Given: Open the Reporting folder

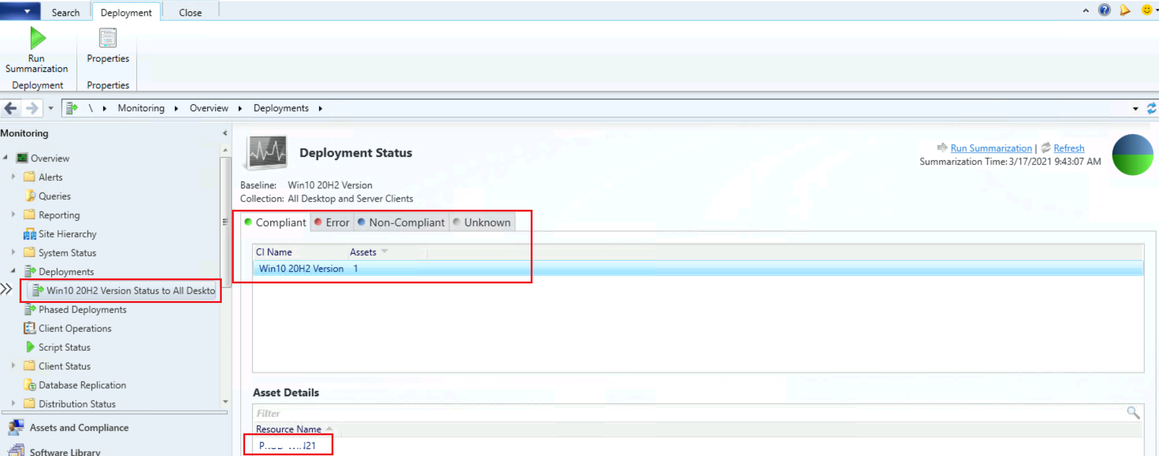Looking at the screenshot, I should click(x=59, y=215).
